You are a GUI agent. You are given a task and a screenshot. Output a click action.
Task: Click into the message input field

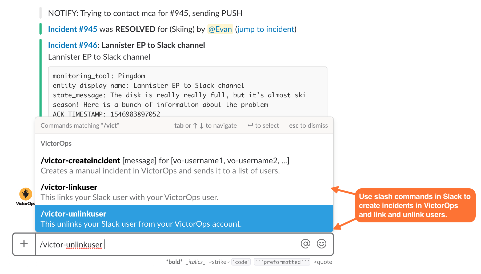(168, 244)
